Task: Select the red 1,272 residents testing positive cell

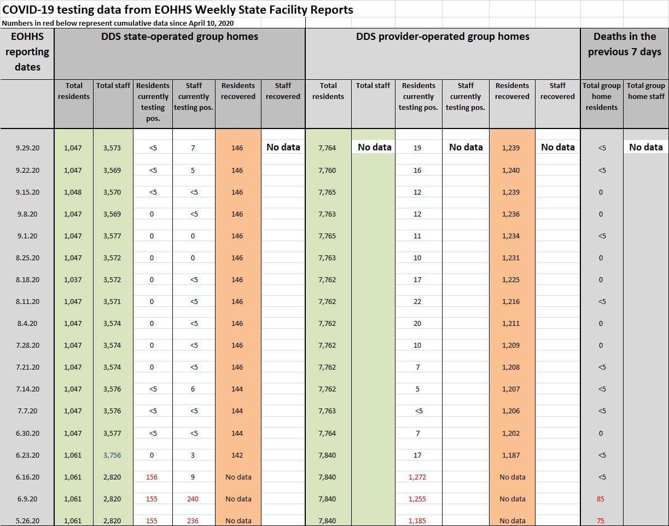Action: pos(417,477)
